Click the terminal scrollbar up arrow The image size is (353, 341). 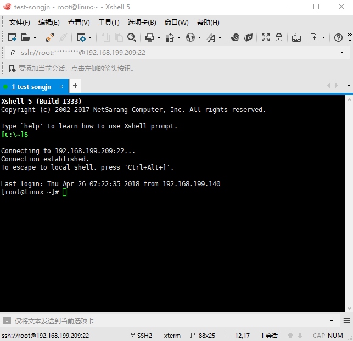(x=349, y=100)
